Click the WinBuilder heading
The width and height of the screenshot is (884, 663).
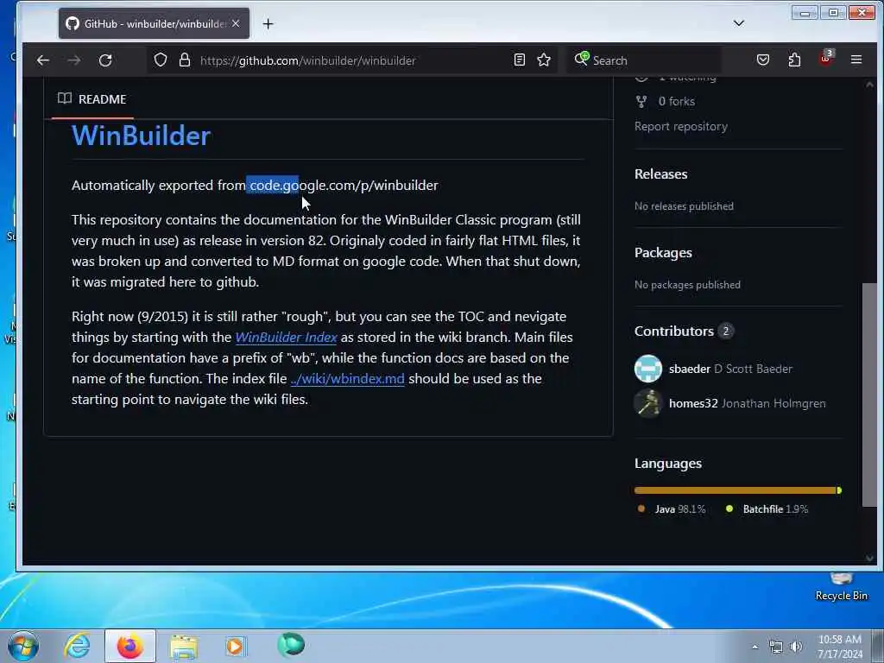coord(141,136)
